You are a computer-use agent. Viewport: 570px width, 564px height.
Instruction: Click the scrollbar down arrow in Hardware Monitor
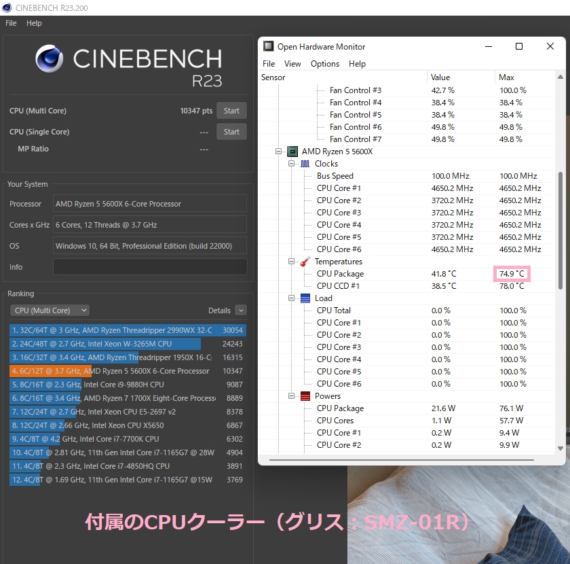point(560,448)
